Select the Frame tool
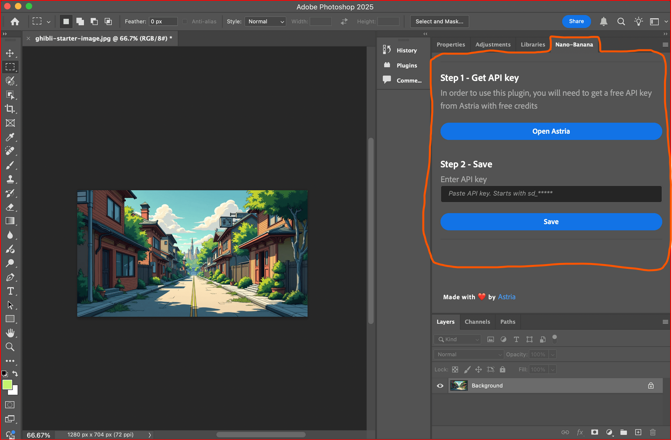Image resolution: width=672 pixels, height=440 pixels. click(10, 123)
